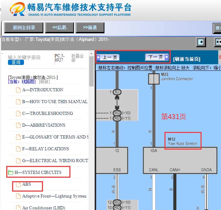The height and width of the screenshot is (210, 221).
Task: Click the [当前：线路图] link
Action: tap(22, 82)
